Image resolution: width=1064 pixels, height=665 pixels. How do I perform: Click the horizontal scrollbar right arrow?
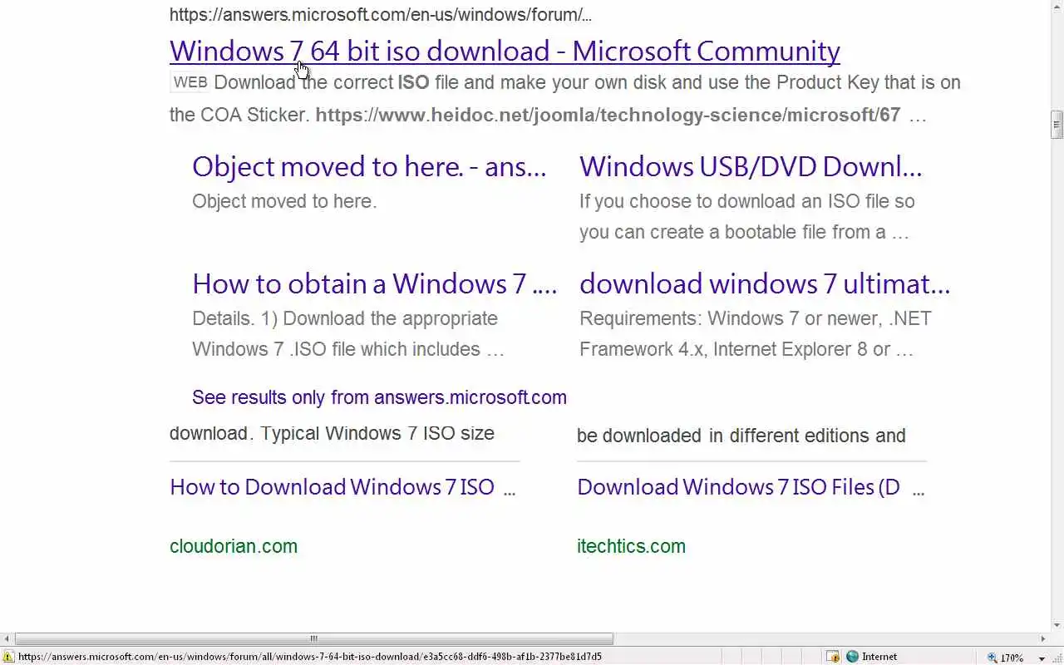[x=1043, y=638]
